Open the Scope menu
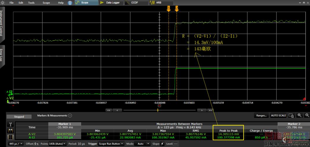The width and height of the screenshot is (310, 147). (x=46, y=3)
